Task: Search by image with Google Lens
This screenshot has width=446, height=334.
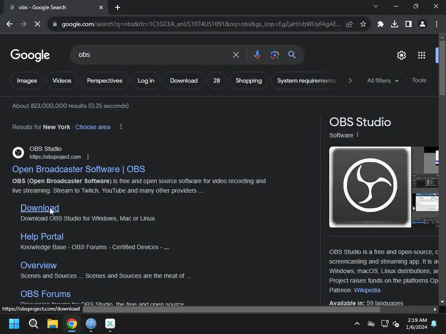Action: point(275,55)
